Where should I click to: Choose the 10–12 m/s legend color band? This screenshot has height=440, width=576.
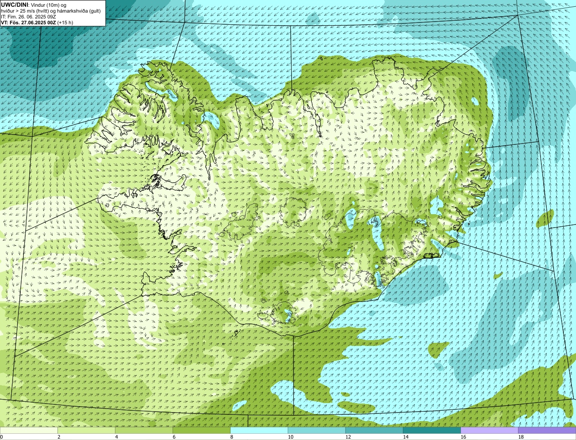[x=317, y=430]
